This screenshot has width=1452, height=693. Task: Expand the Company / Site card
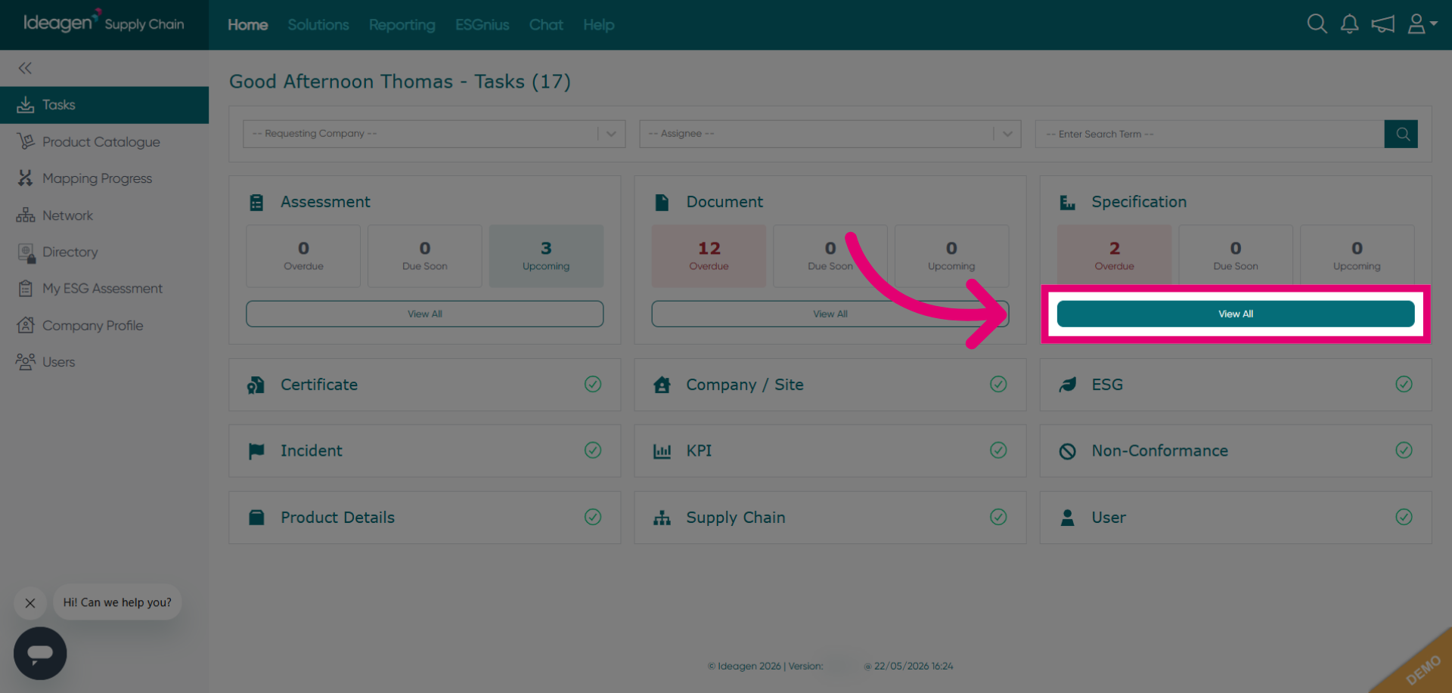click(x=830, y=385)
